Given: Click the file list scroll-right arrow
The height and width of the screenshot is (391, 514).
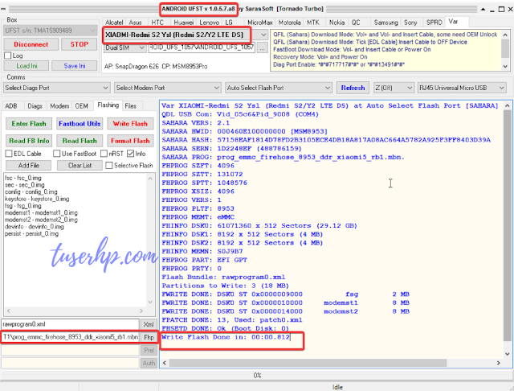Looking at the screenshot, I should pyautogui.click(x=141, y=311).
